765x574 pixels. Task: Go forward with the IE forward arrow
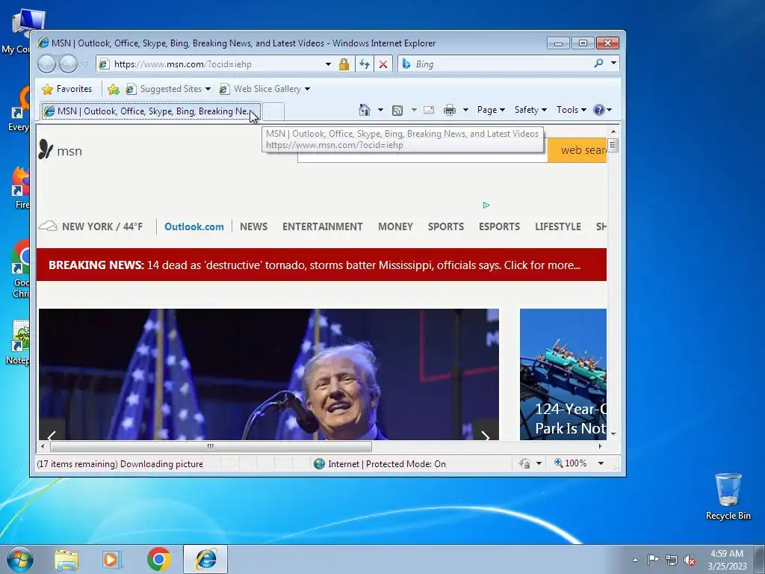(x=68, y=64)
